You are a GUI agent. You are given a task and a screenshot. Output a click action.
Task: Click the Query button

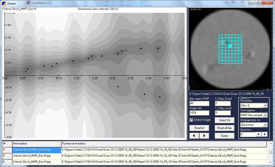[224, 136]
